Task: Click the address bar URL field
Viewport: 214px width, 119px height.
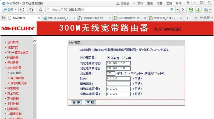Action: click(x=108, y=10)
